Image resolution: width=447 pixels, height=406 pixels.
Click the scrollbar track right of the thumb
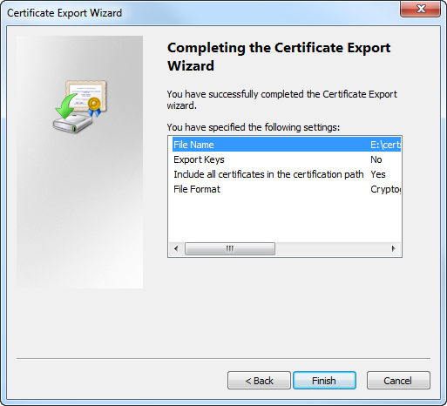pyautogui.click(x=331, y=248)
